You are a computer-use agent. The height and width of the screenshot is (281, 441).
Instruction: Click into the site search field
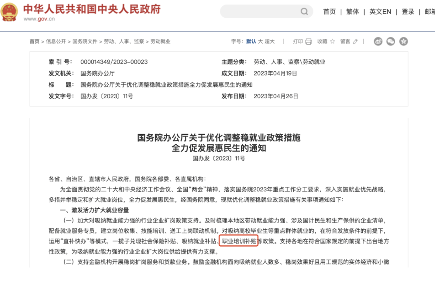(x=261, y=12)
